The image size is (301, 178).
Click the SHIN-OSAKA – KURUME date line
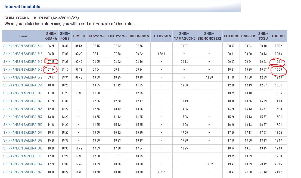[42, 18]
